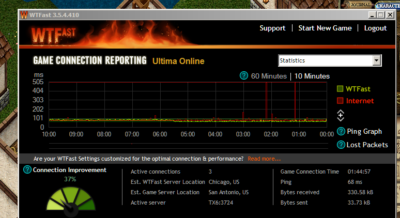Click the Ping value 68 ms
Screen dimensions: 400x218
[355, 182]
